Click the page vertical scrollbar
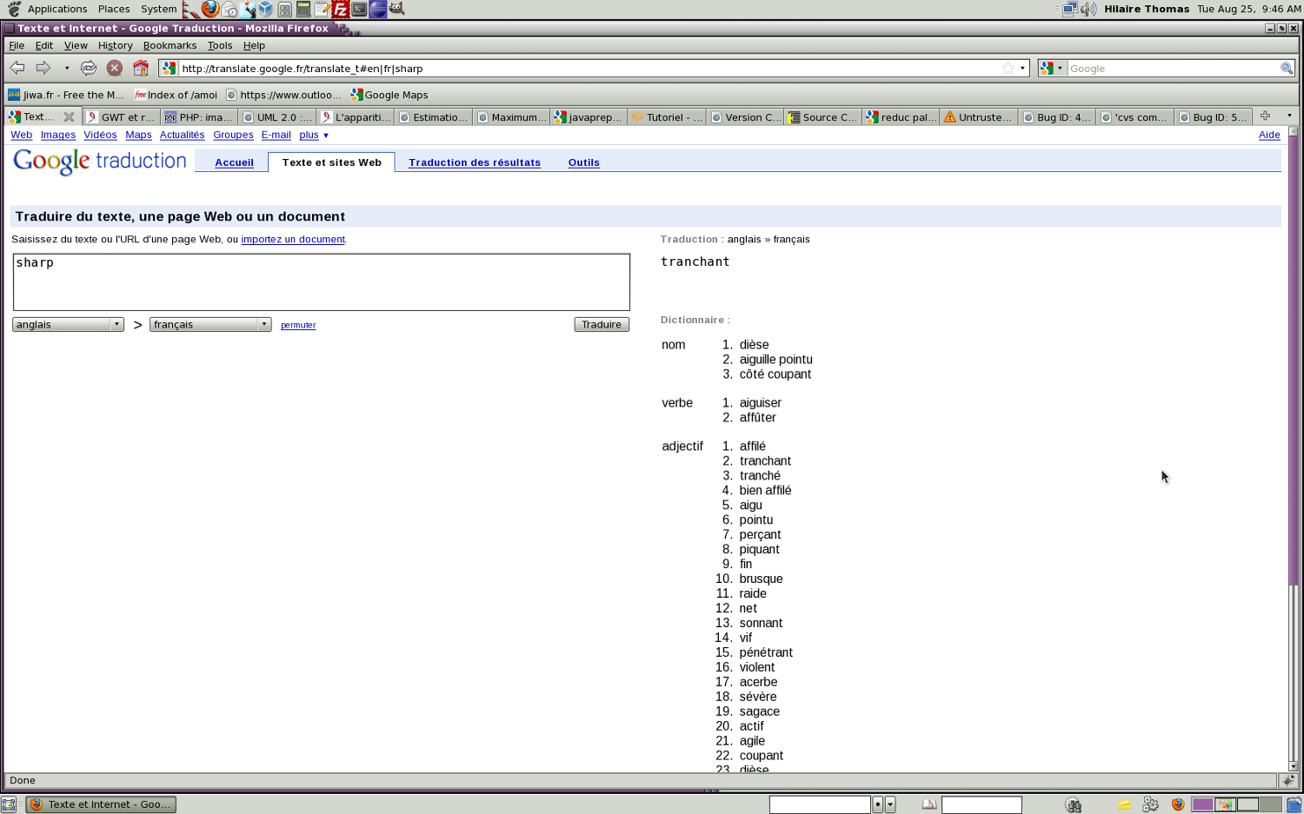This screenshot has height=814, width=1304. pos(1293,447)
